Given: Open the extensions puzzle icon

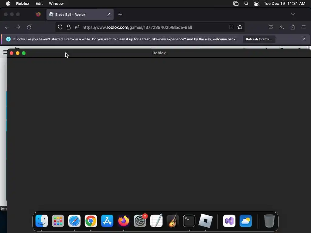Looking at the screenshot, I should point(293,27).
